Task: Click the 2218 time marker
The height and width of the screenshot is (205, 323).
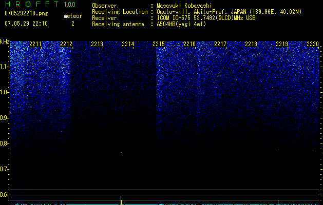Action: tap(251, 44)
